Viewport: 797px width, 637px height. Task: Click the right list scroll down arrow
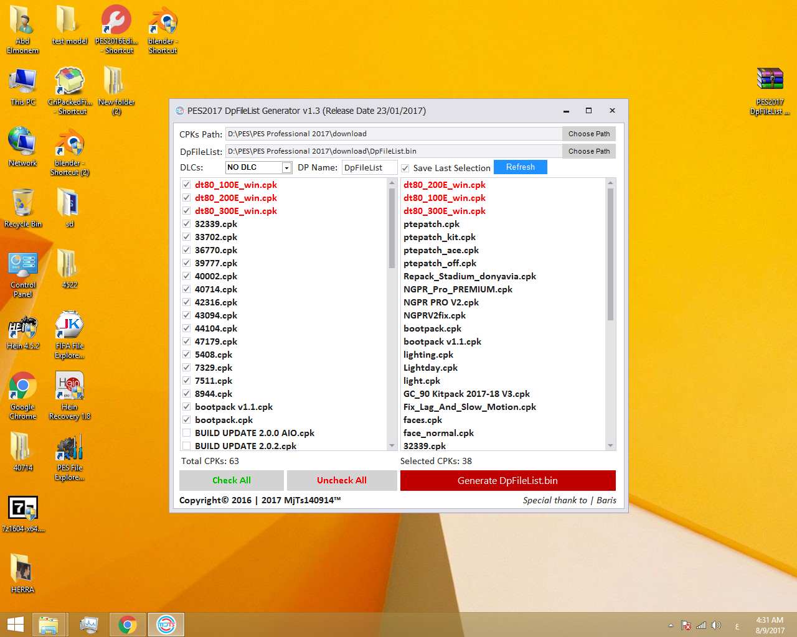pyautogui.click(x=610, y=445)
